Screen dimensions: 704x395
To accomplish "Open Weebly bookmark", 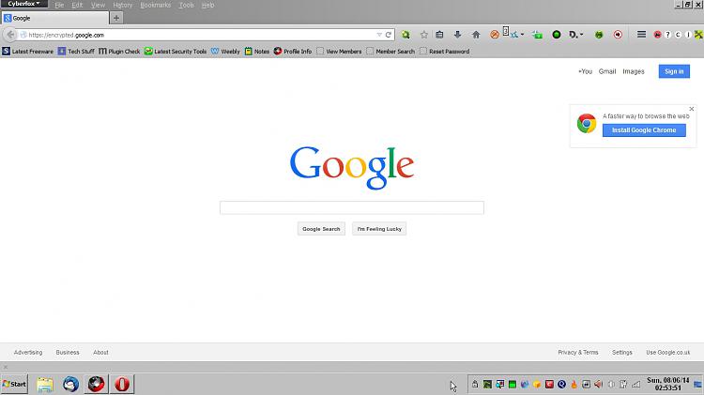I will (x=226, y=52).
